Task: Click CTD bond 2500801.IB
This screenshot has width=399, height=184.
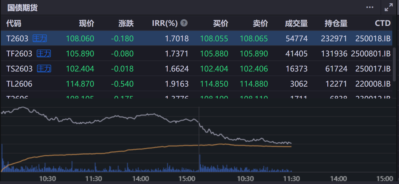Action: tap(371, 54)
